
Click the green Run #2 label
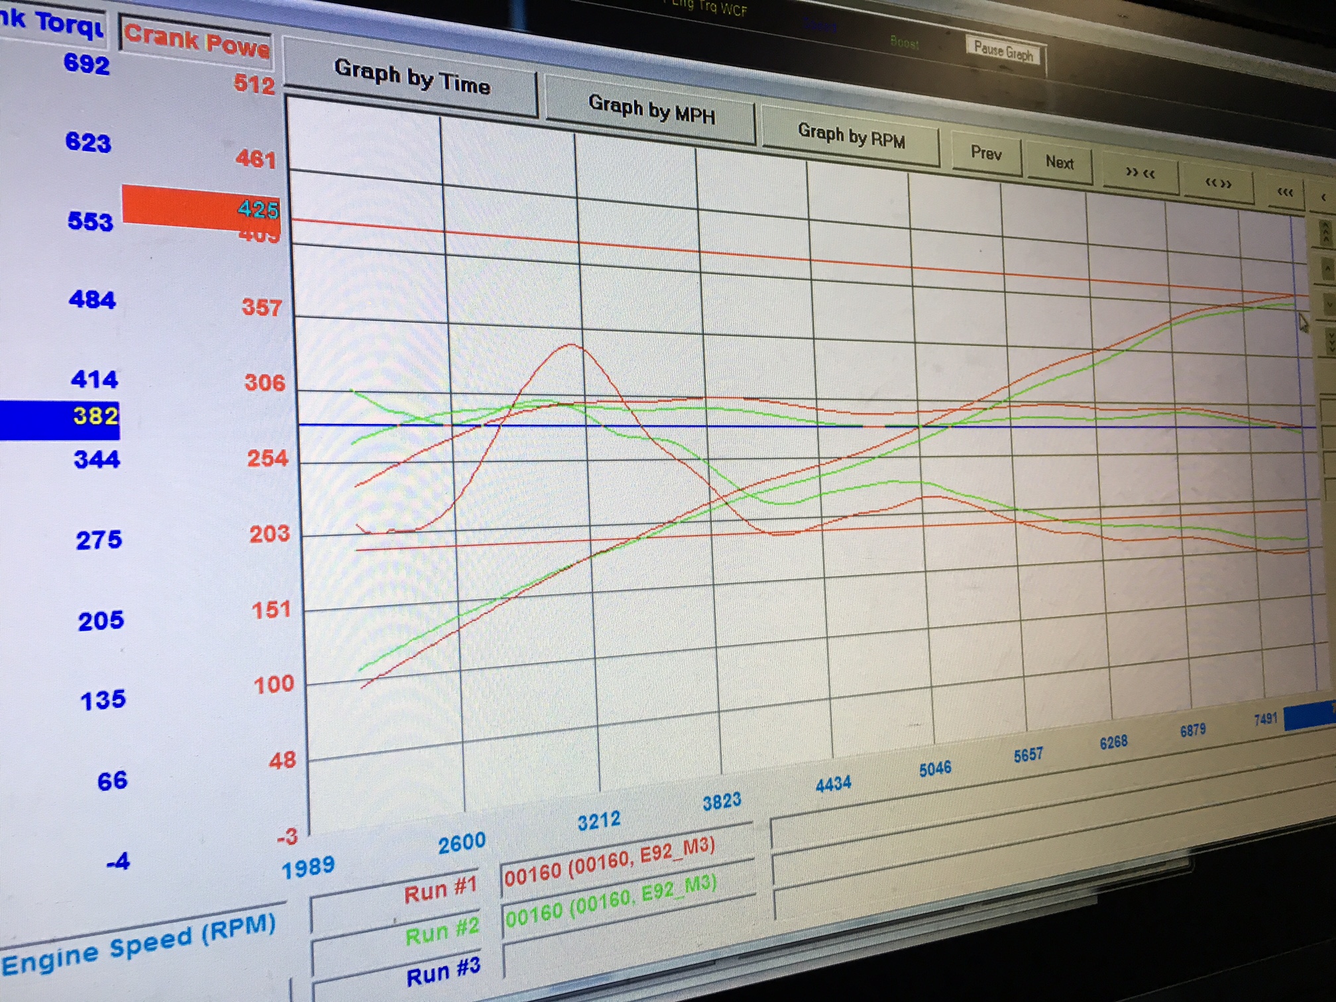click(x=441, y=931)
